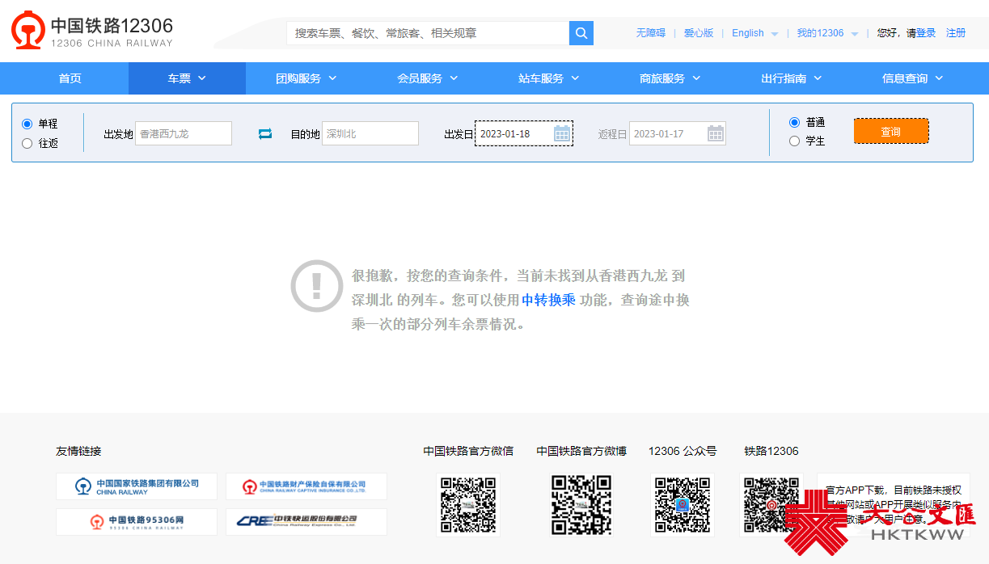Swap departure and destination stations icon

(265, 134)
